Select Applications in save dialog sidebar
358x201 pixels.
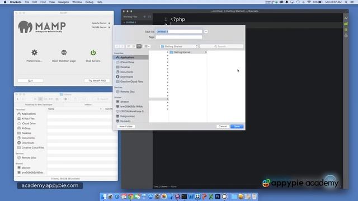point(130,58)
